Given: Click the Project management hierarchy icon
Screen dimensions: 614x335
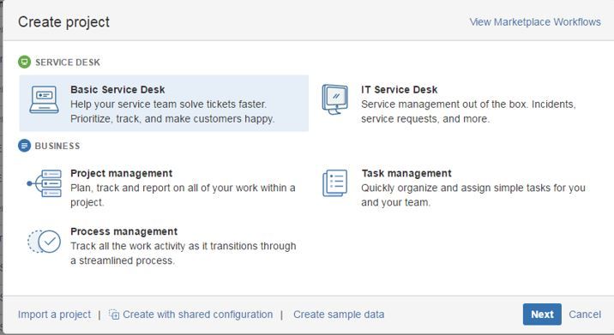Looking at the screenshot, I should click(x=45, y=183).
